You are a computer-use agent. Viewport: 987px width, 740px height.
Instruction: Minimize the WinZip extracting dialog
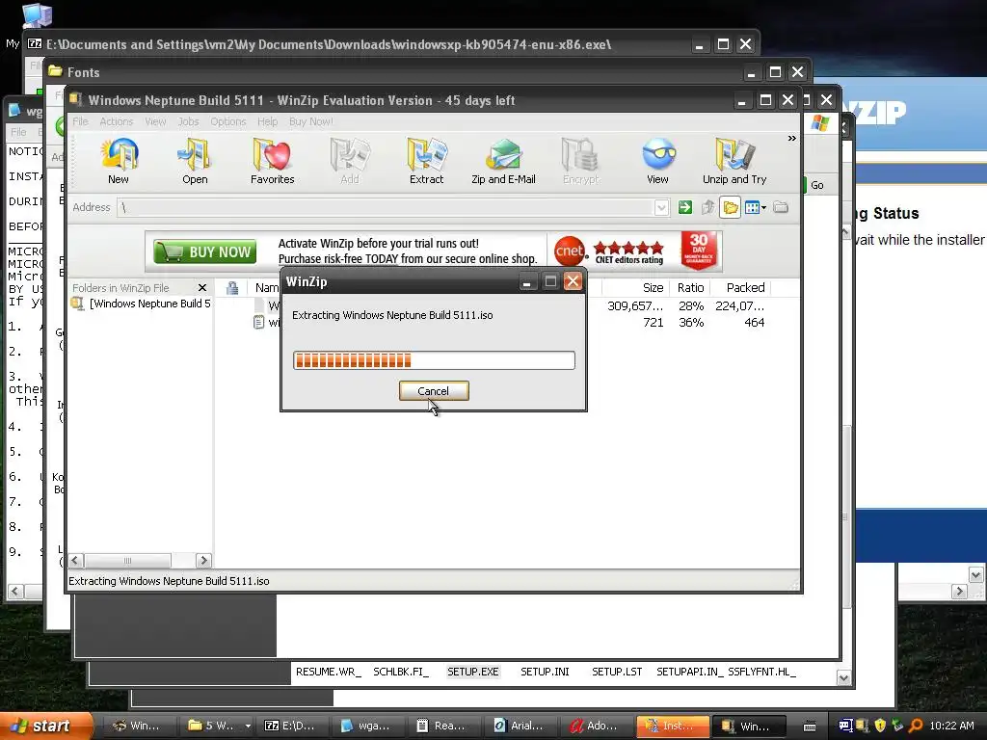pyautogui.click(x=527, y=281)
